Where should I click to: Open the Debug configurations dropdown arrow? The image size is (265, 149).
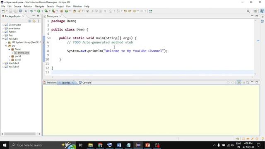[x=35, y=11]
